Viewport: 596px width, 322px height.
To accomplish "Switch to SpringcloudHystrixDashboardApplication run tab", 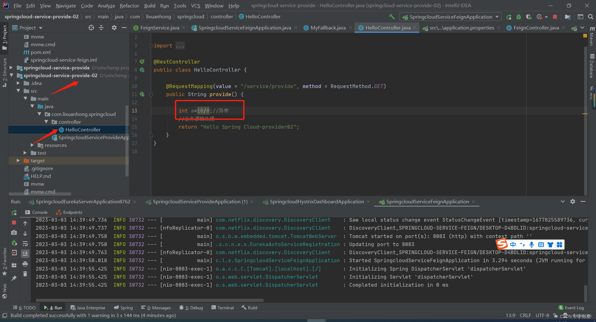I will pyautogui.click(x=317, y=202).
